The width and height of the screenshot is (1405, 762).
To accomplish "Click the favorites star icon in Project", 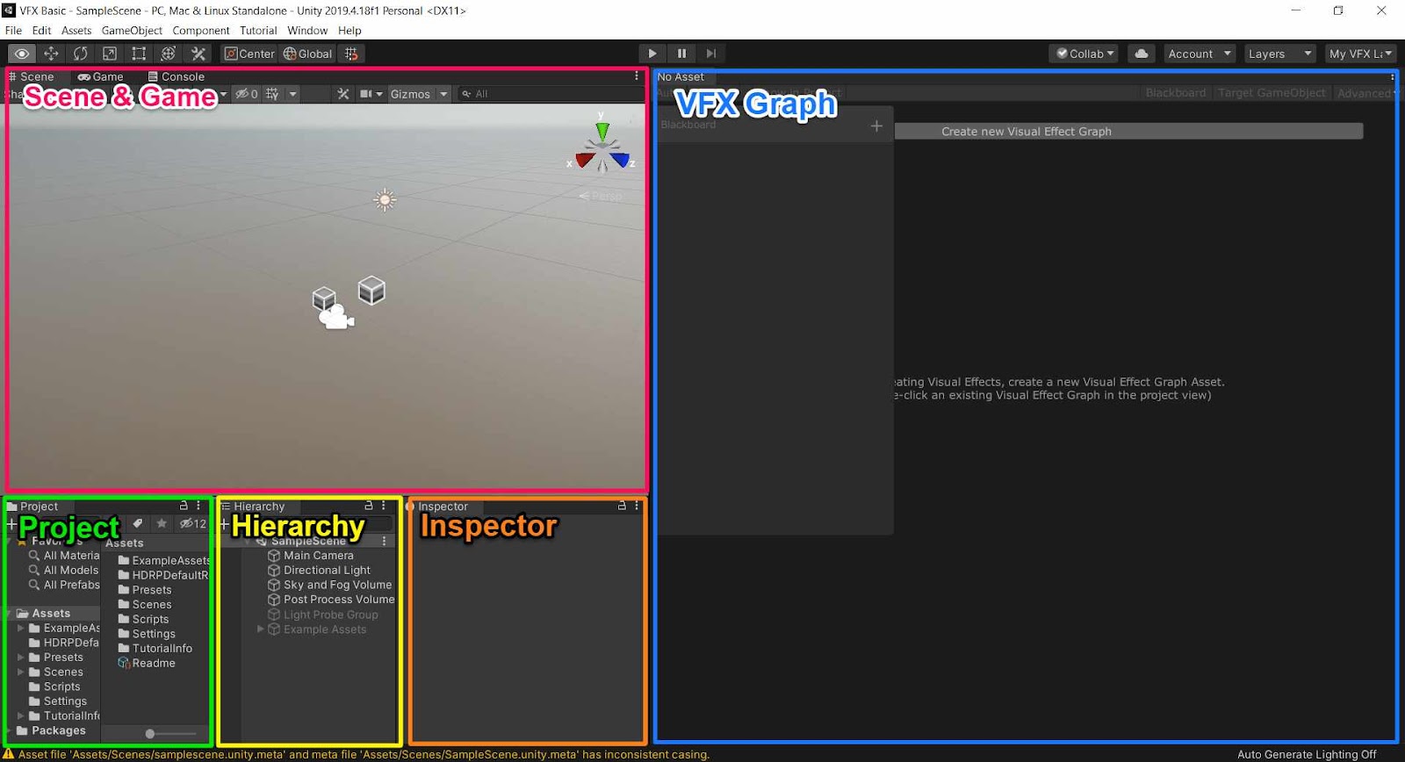I will pos(162,523).
